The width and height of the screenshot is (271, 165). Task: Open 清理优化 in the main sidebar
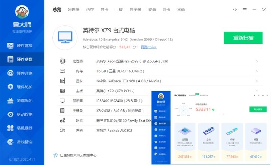(22, 100)
